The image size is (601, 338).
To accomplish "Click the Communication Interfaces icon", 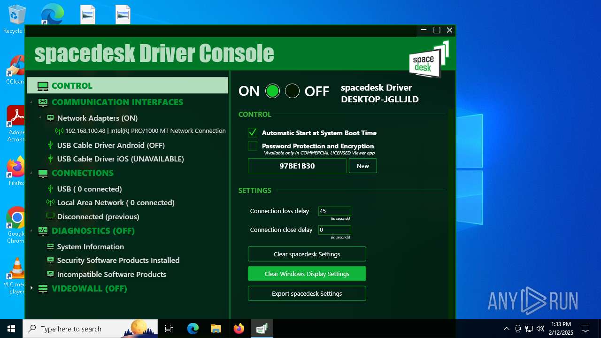I will [43, 102].
